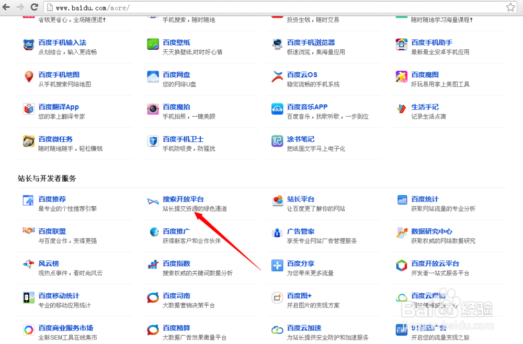Viewport: 523px width, 344px height.
Task: Click the 百度商业服务市场 icon
Action: pyautogui.click(x=29, y=330)
